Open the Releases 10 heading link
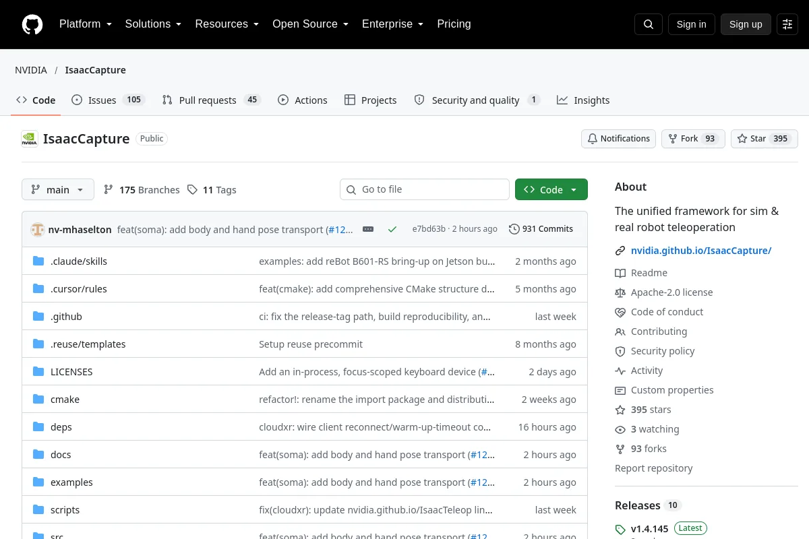809x539 pixels. click(648, 505)
